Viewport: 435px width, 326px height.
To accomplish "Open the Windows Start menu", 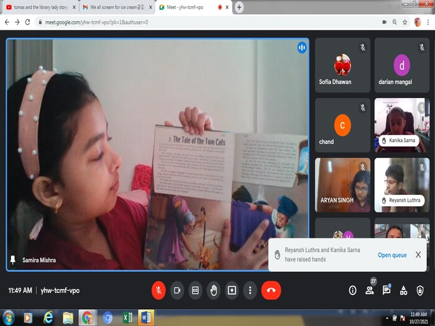I will [8, 318].
